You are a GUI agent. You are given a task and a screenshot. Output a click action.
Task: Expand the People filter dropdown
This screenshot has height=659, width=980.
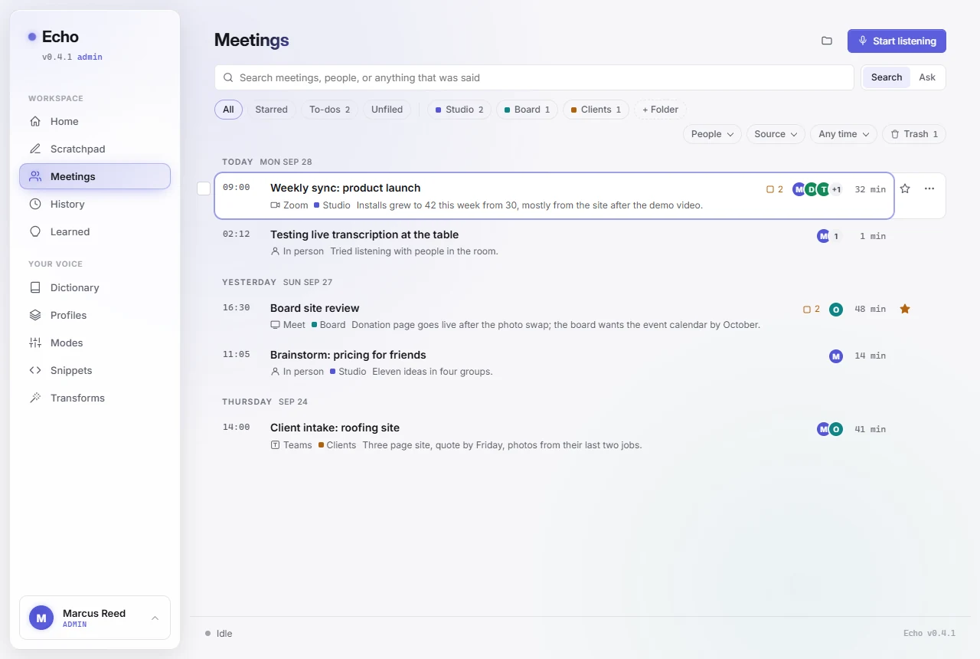712,134
